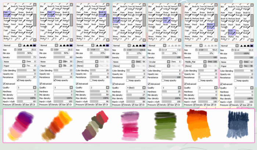Select the highlighted Brush Texture tool
Viewport: 257px width, 150px height.
pyautogui.click(x=116, y=20)
